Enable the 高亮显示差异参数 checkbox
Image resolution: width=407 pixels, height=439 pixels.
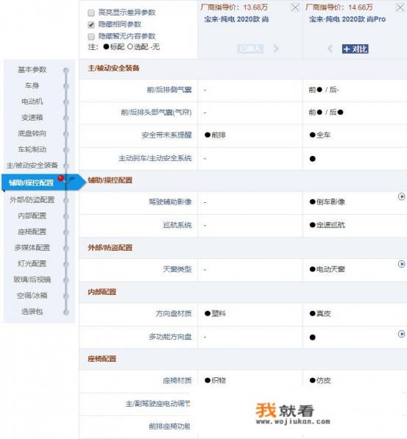(x=91, y=13)
